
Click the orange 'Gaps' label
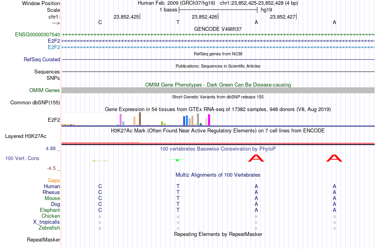pyautogui.click(x=54, y=181)
